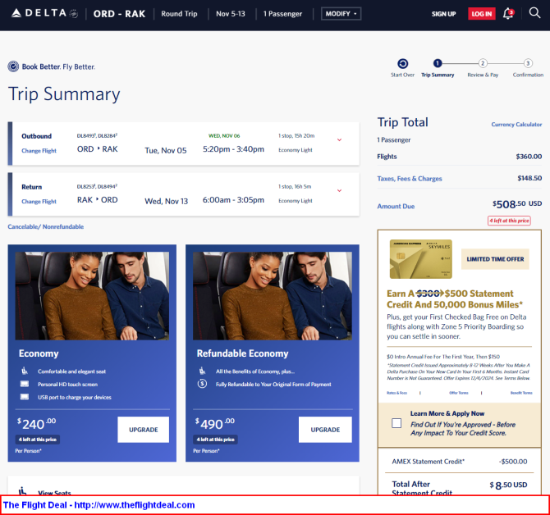The width and height of the screenshot is (550, 515).
Task: Open search with the magnifier icon
Action: tap(534, 13)
